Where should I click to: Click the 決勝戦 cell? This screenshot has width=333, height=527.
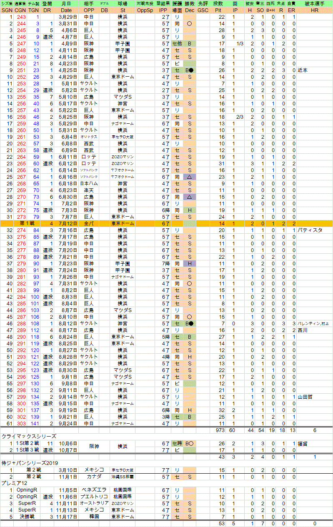pyautogui.click(x=27, y=517)
